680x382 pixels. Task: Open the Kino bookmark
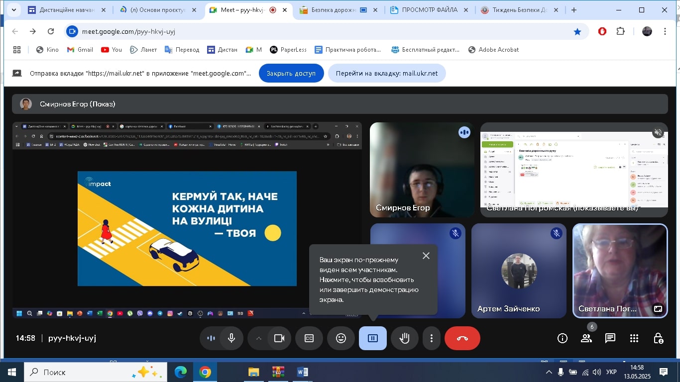(x=47, y=50)
